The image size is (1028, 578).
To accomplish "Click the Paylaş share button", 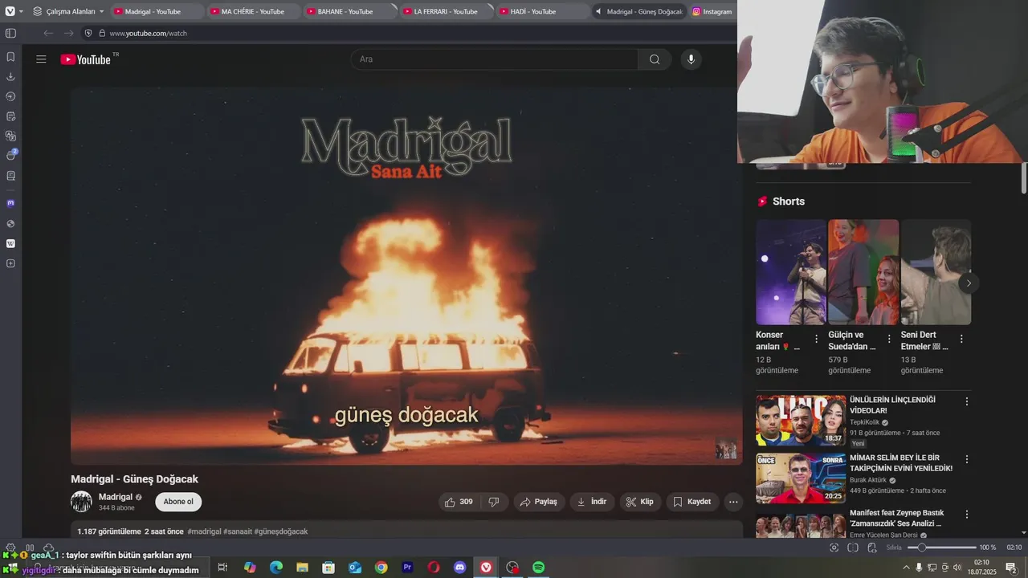I will point(538,502).
